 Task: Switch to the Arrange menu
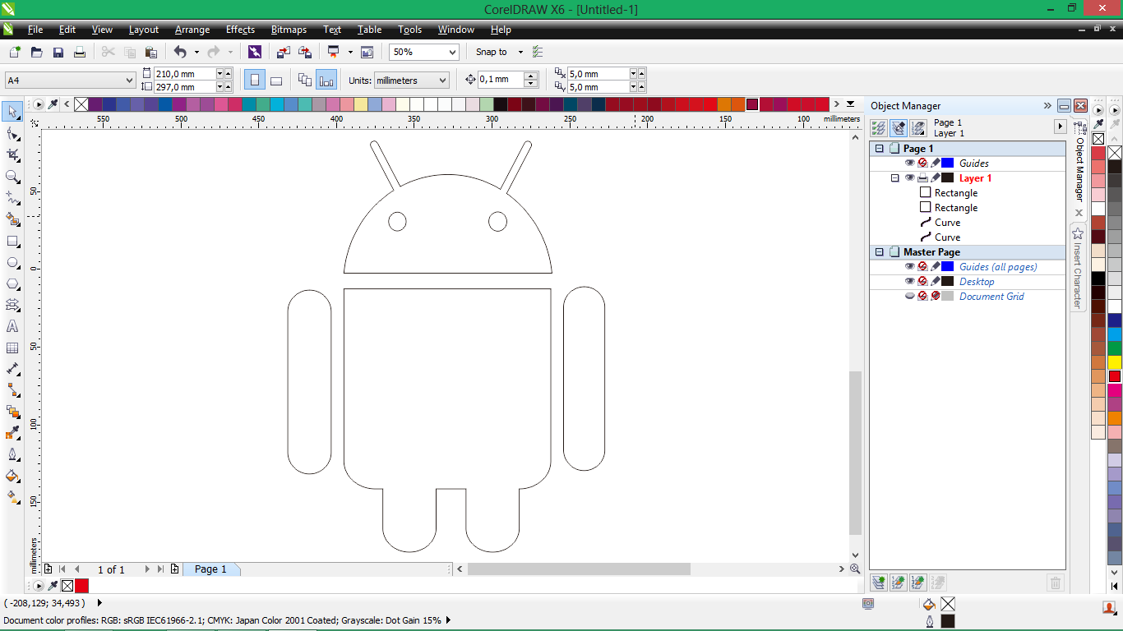[x=192, y=30]
